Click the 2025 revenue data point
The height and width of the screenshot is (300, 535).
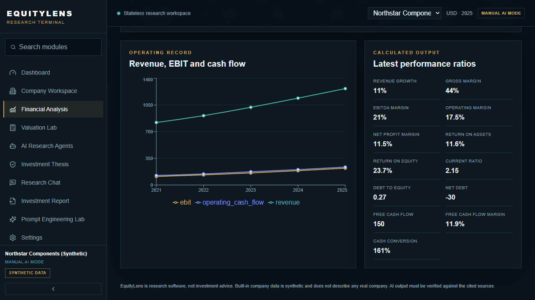pyautogui.click(x=345, y=88)
